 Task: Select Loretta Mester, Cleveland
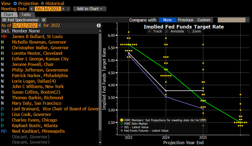point(37,53)
